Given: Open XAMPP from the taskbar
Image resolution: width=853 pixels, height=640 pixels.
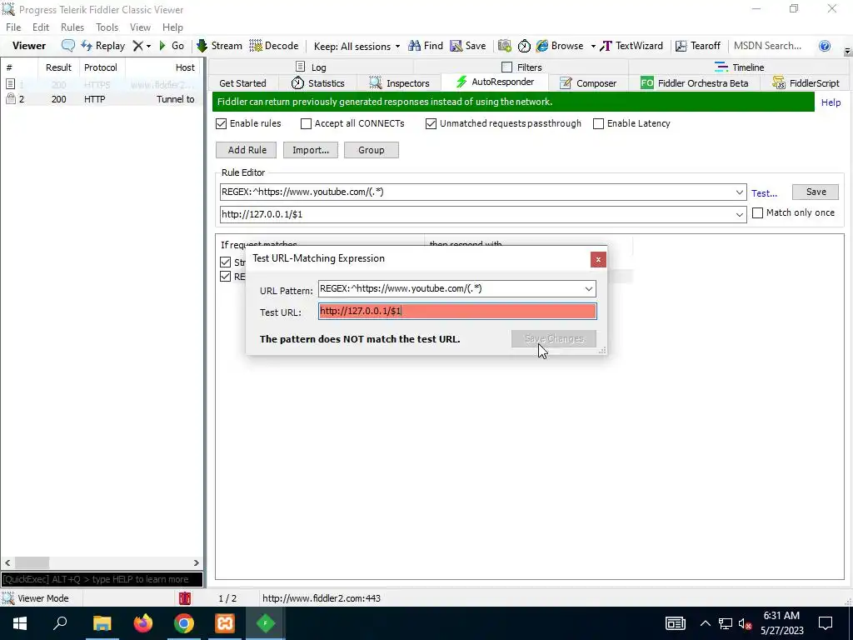Looking at the screenshot, I should pyautogui.click(x=225, y=623).
